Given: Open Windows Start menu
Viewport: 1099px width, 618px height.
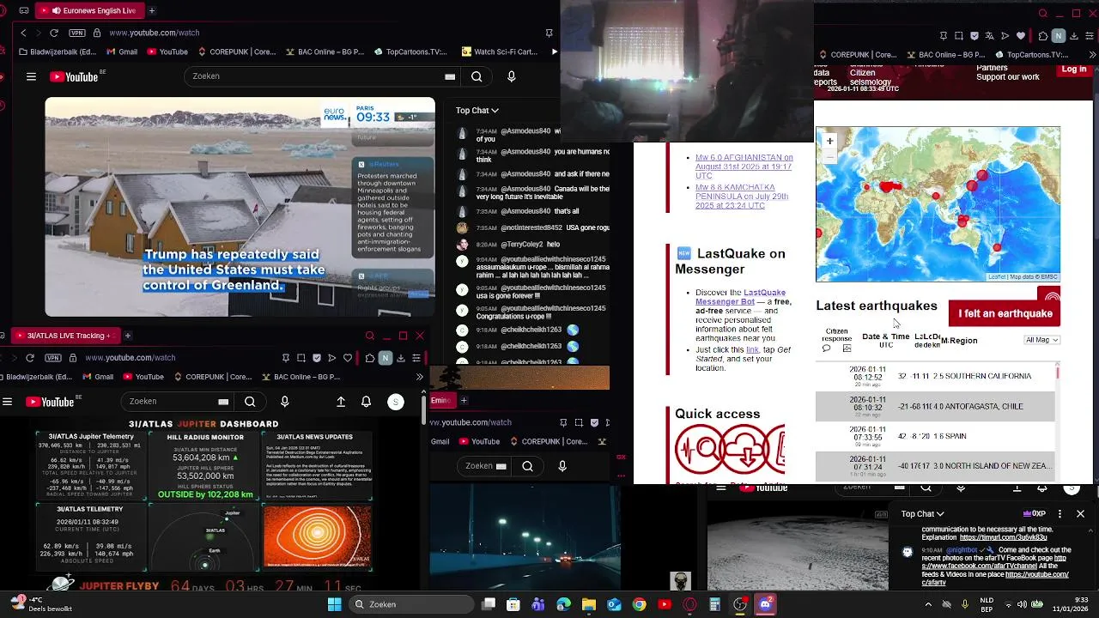Looking at the screenshot, I should click(x=334, y=604).
